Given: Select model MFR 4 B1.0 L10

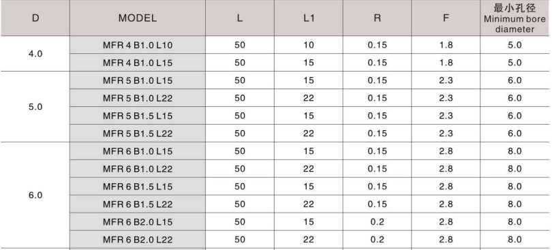Looking at the screenshot, I should 138,45.
